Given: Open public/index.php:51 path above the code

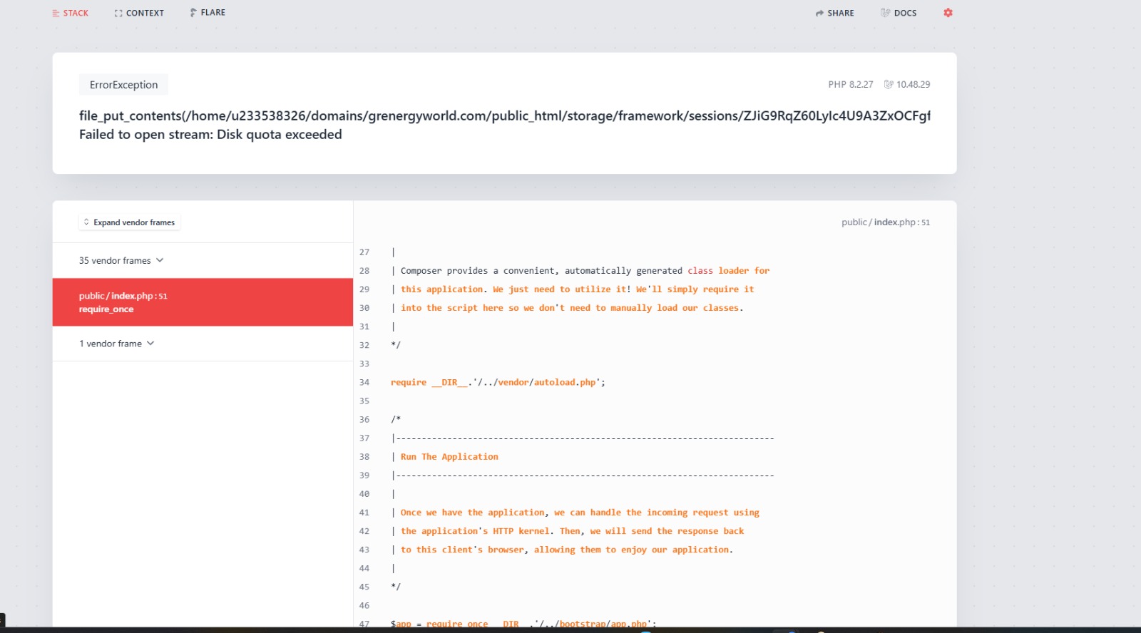Looking at the screenshot, I should [885, 222].
